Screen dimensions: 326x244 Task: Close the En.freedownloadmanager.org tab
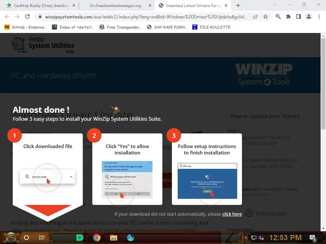pyautogui.click(x=150, y=6)
